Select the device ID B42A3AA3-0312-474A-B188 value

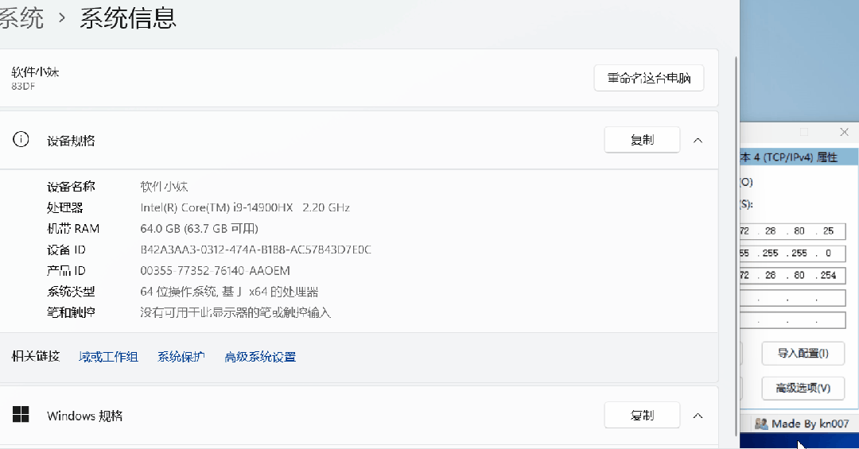tap(256, 250)
